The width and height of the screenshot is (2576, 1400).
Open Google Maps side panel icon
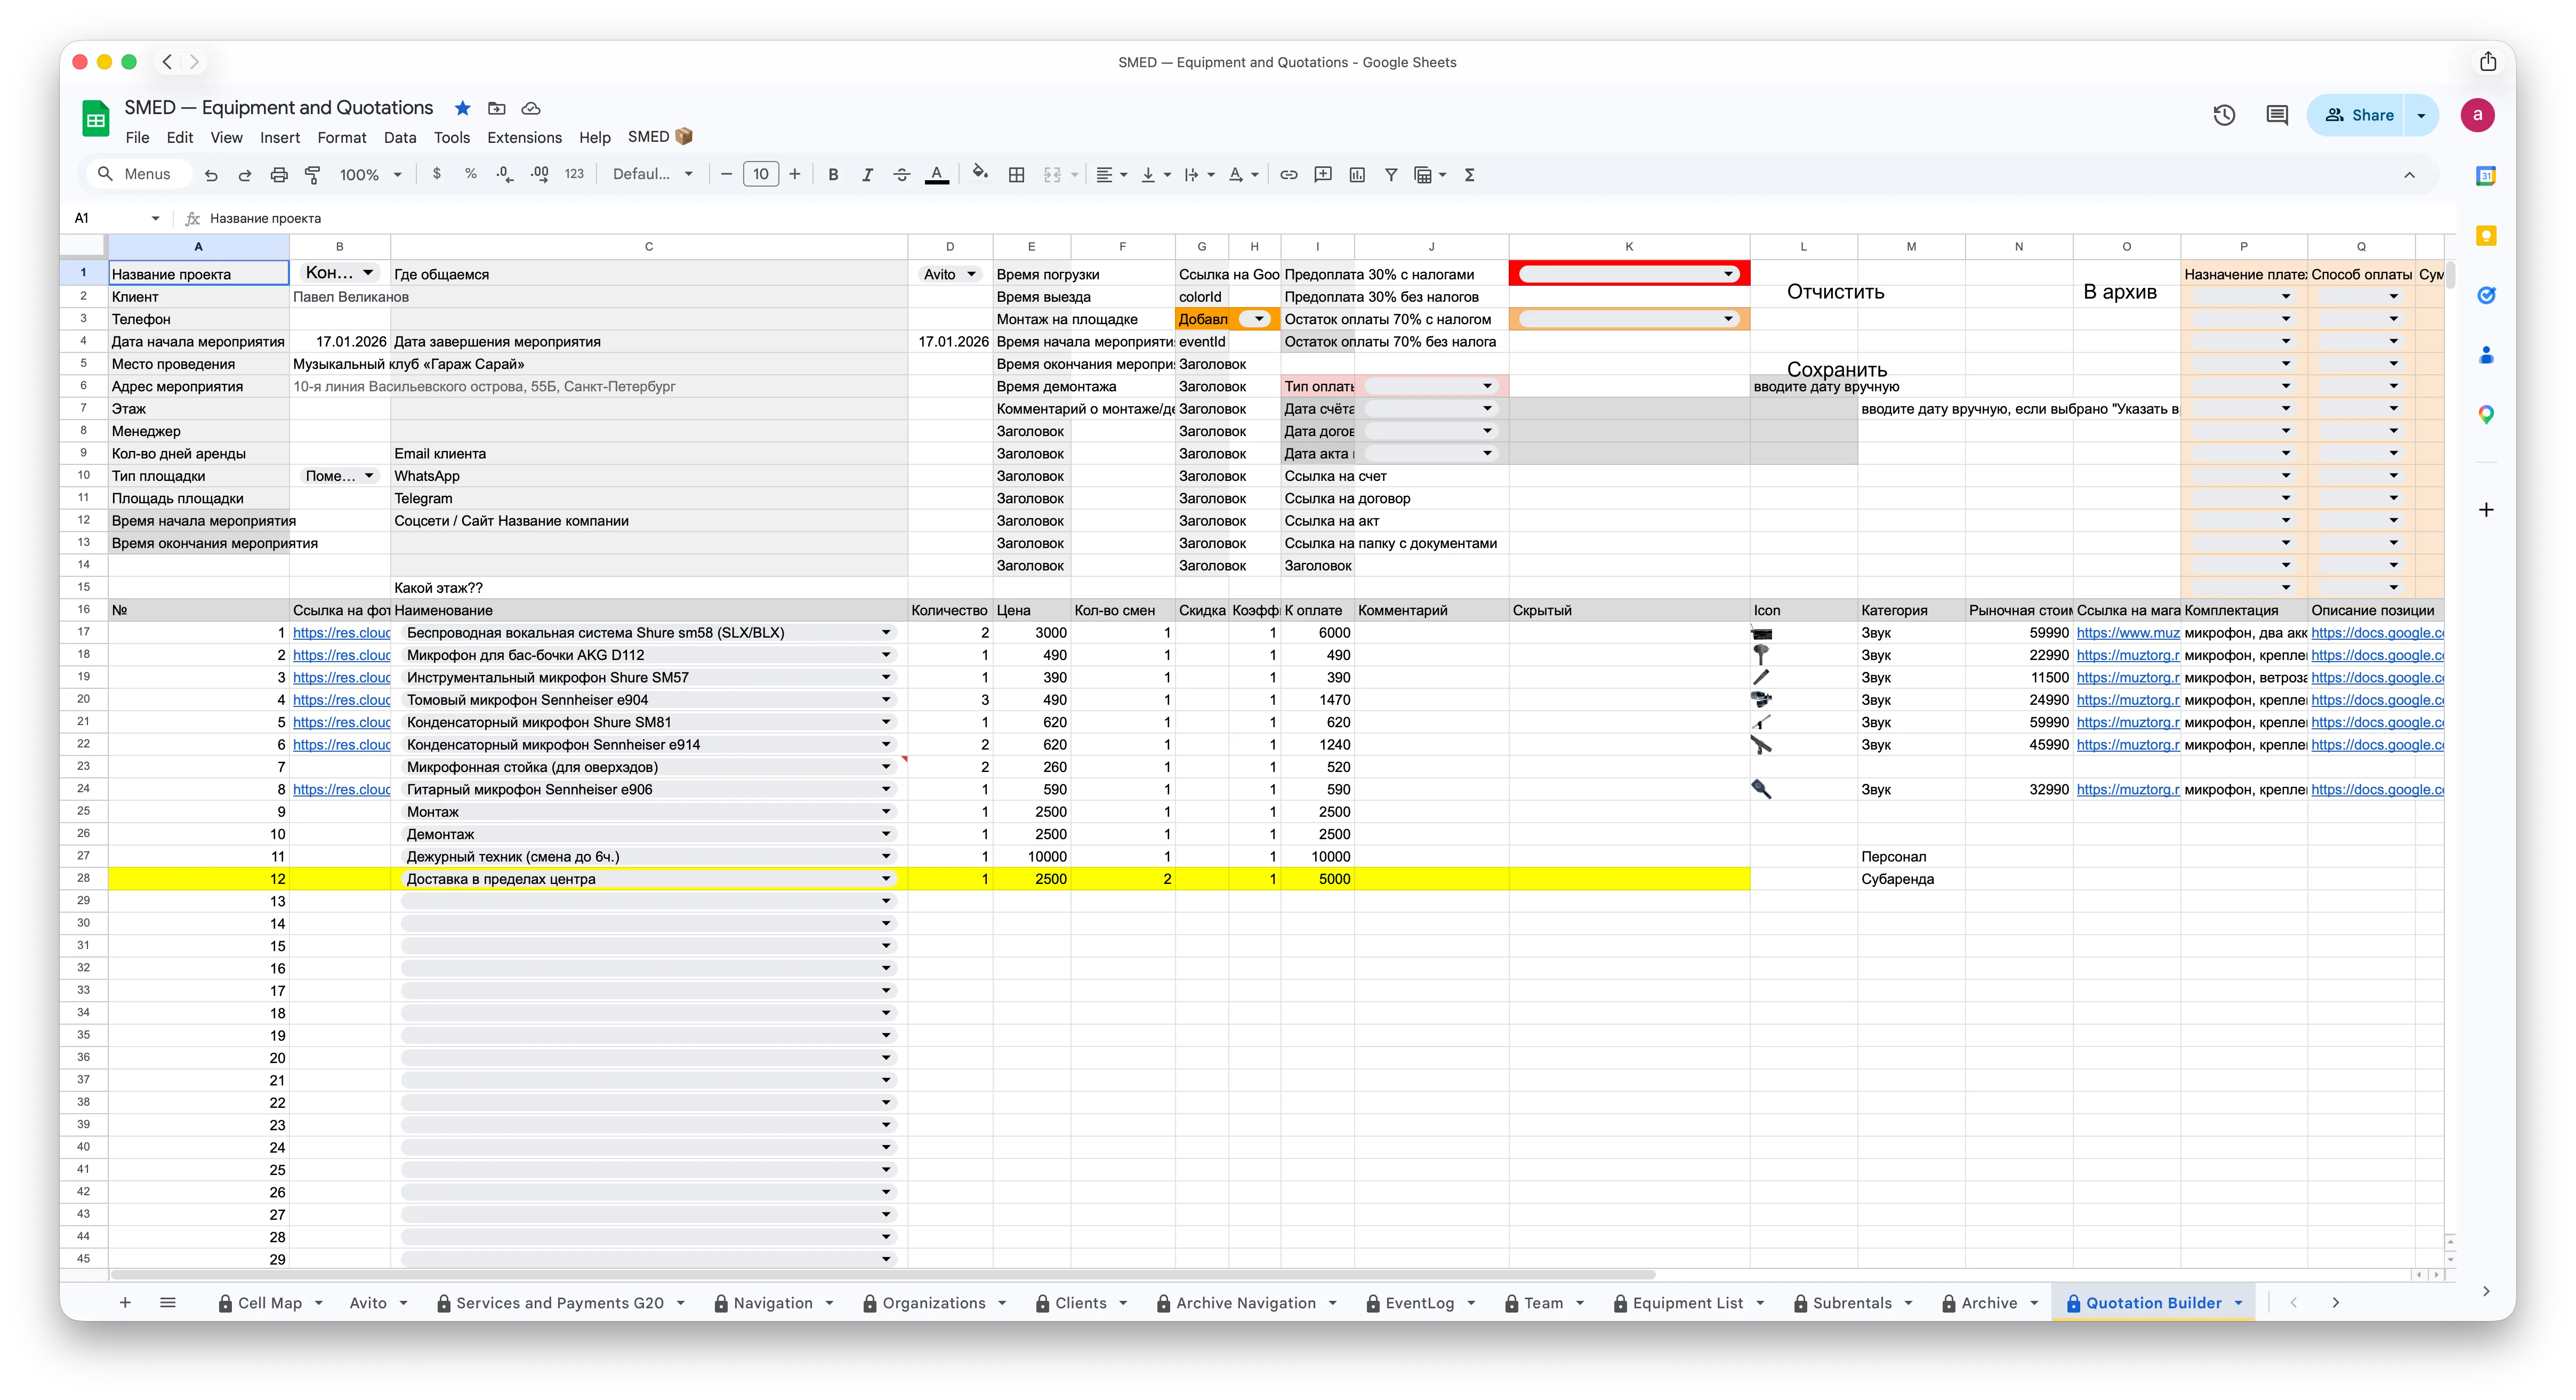pyautogui.click(x=2486, y=415)
